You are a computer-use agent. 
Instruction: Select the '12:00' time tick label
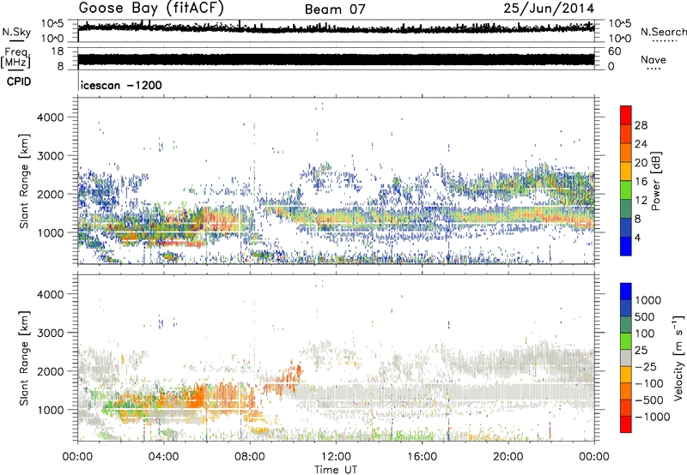(336, 457)
